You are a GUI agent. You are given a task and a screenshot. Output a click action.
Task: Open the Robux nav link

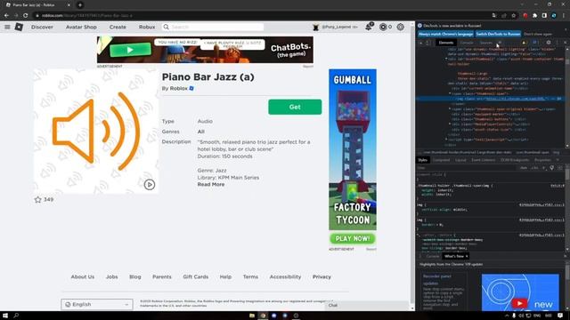(x=147, y=27)
